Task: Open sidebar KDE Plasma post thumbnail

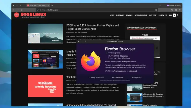Action: pos(135,87)
